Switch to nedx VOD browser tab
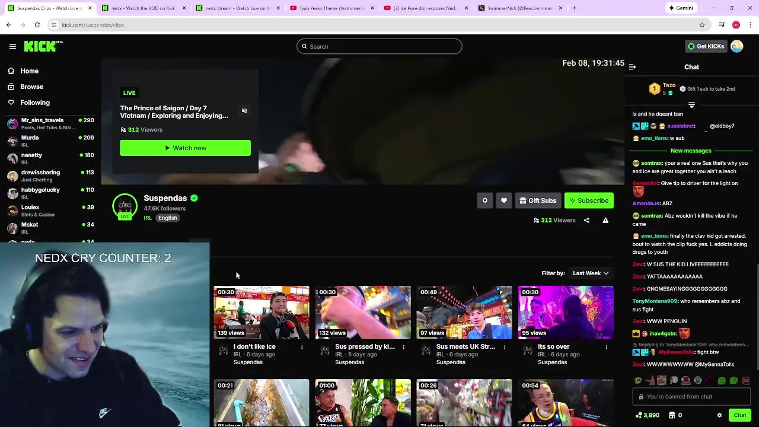 (x=142, y=8)
